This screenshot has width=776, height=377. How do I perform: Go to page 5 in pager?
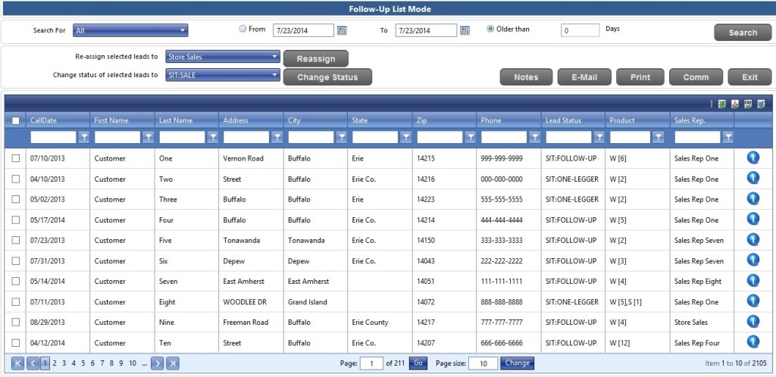(83, 363)
